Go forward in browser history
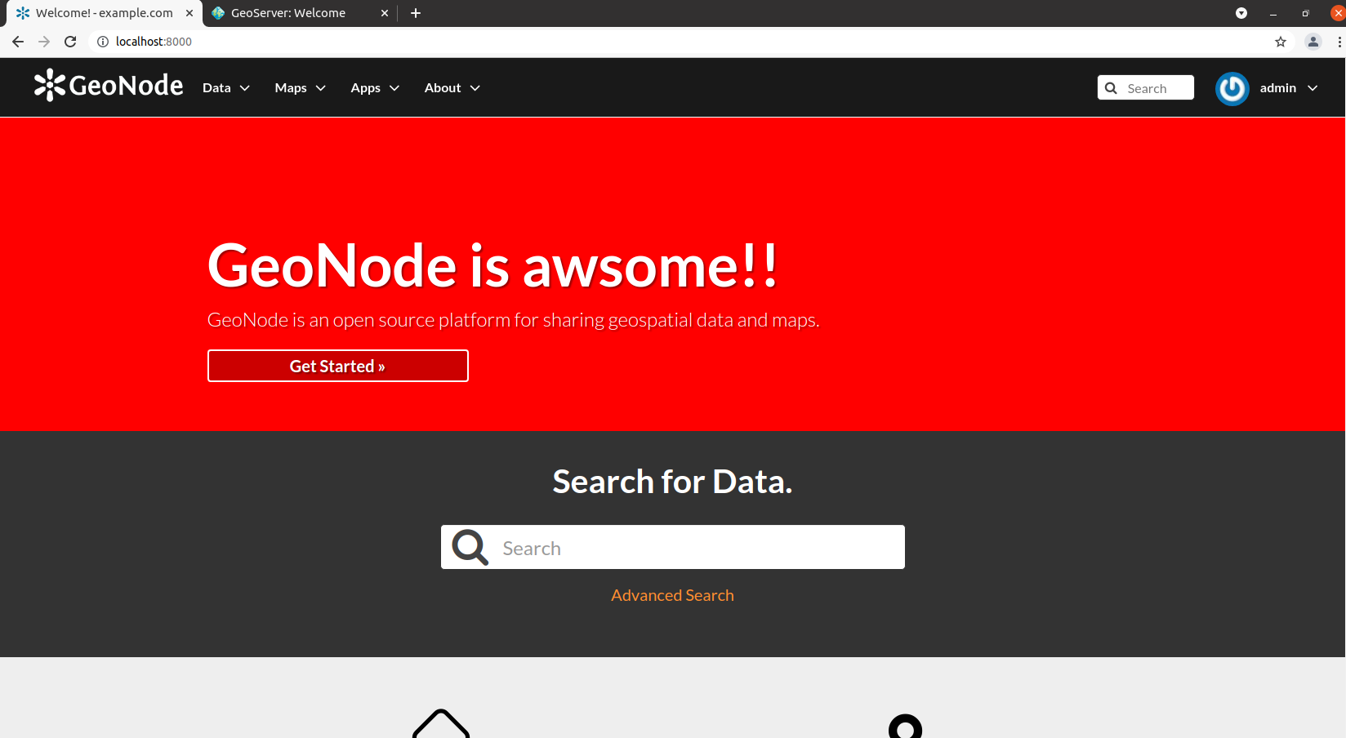The height and width of the screenshot is (738, 1346). click(44, 42)
